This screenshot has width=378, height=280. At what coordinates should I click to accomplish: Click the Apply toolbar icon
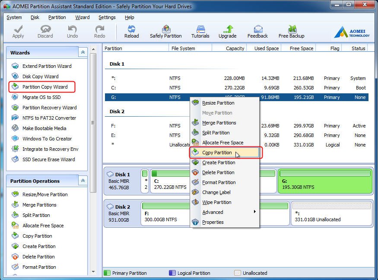click(x=18, y=32)
